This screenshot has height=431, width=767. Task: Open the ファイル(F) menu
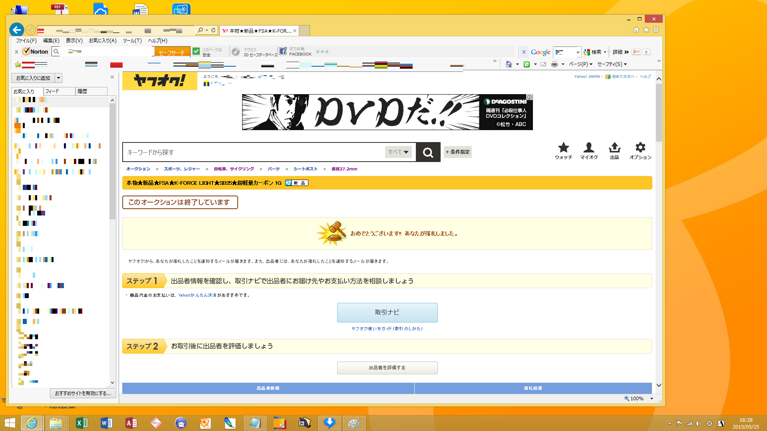[26, 41]
